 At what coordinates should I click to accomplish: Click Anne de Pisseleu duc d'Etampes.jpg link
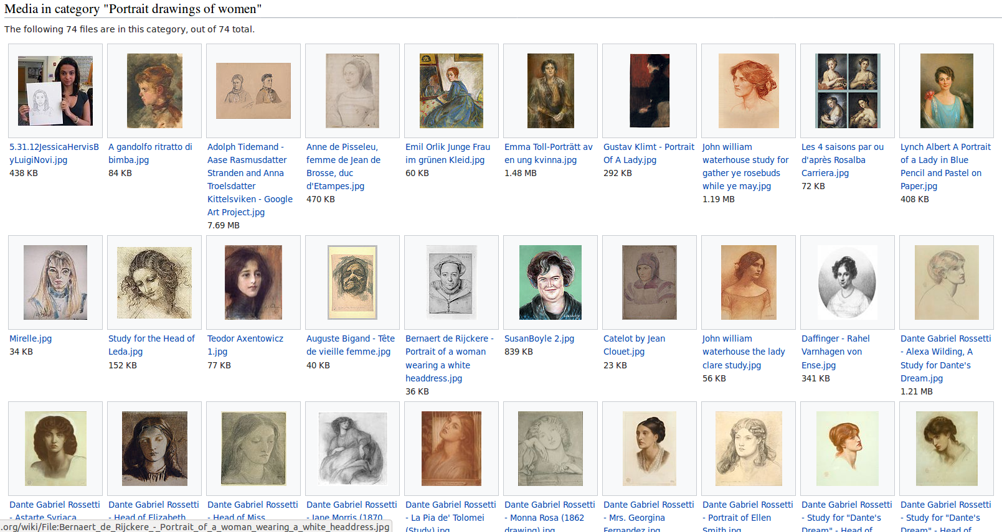point(343,167)
